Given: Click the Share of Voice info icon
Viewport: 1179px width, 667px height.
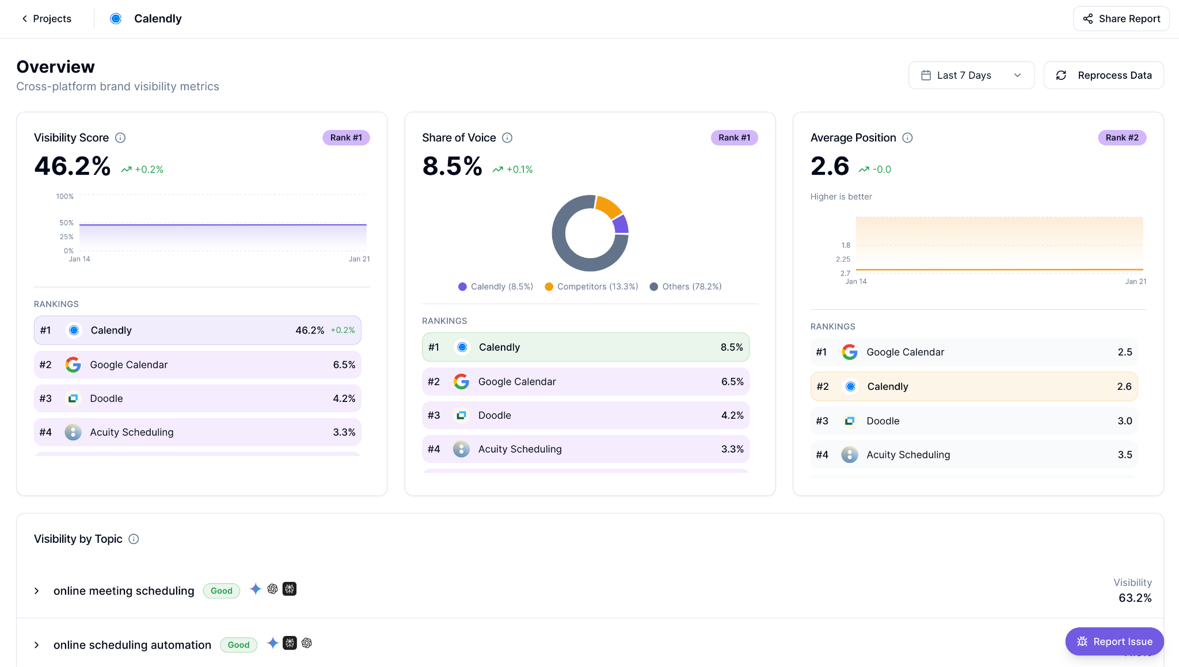Looking at the screenshot, I should (x=507, y=138).
